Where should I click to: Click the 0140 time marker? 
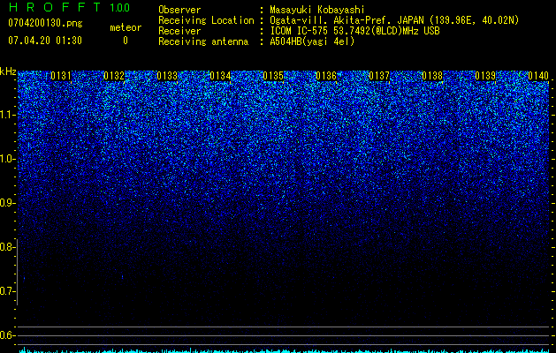point(538,76)
